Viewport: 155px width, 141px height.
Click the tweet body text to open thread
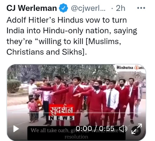click(72, 36)
